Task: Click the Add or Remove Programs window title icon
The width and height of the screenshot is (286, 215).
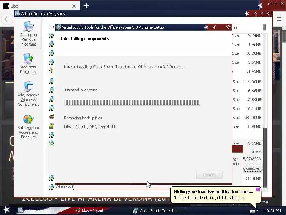Action: [x=18, y=14]
